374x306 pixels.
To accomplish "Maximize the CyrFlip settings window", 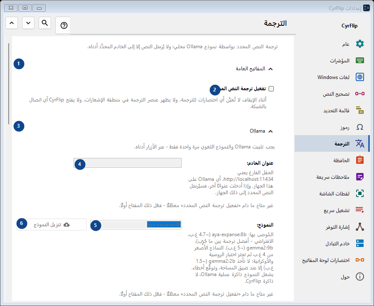I will [25, 8].
